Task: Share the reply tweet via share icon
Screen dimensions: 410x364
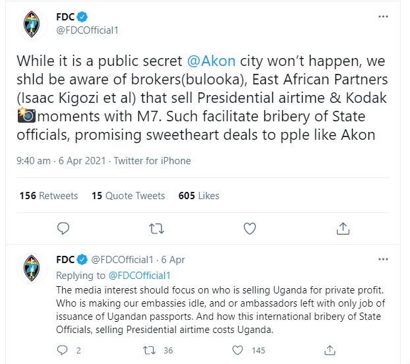Action: click(x=330, y=350)
